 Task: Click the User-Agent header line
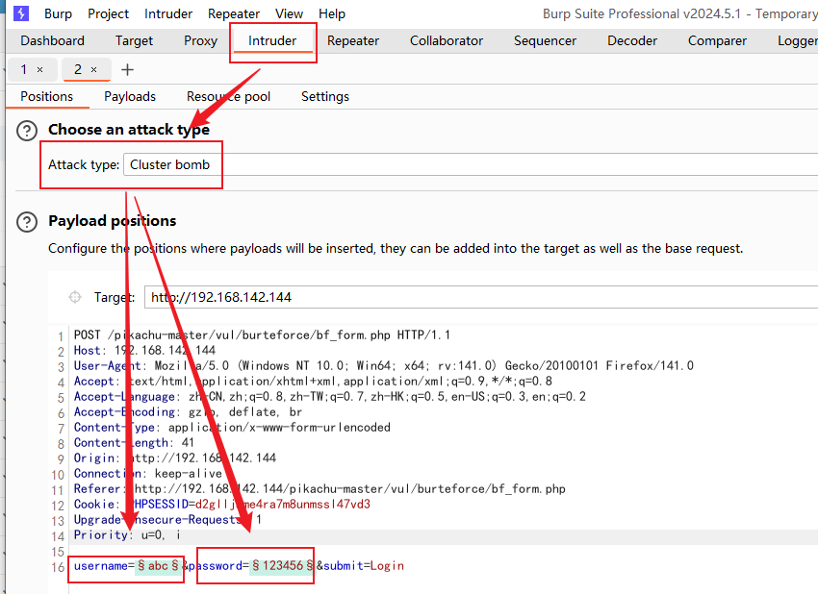(x=383, y=366)
